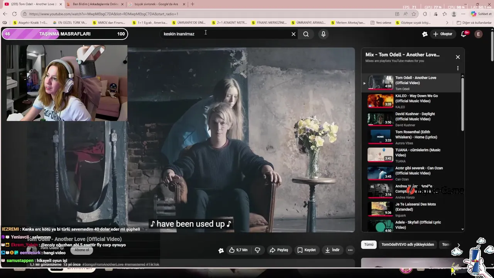The width and height of the screenshot is (494, 278).
Task: Open browser profile icon
Action: [x=454, y=14]
